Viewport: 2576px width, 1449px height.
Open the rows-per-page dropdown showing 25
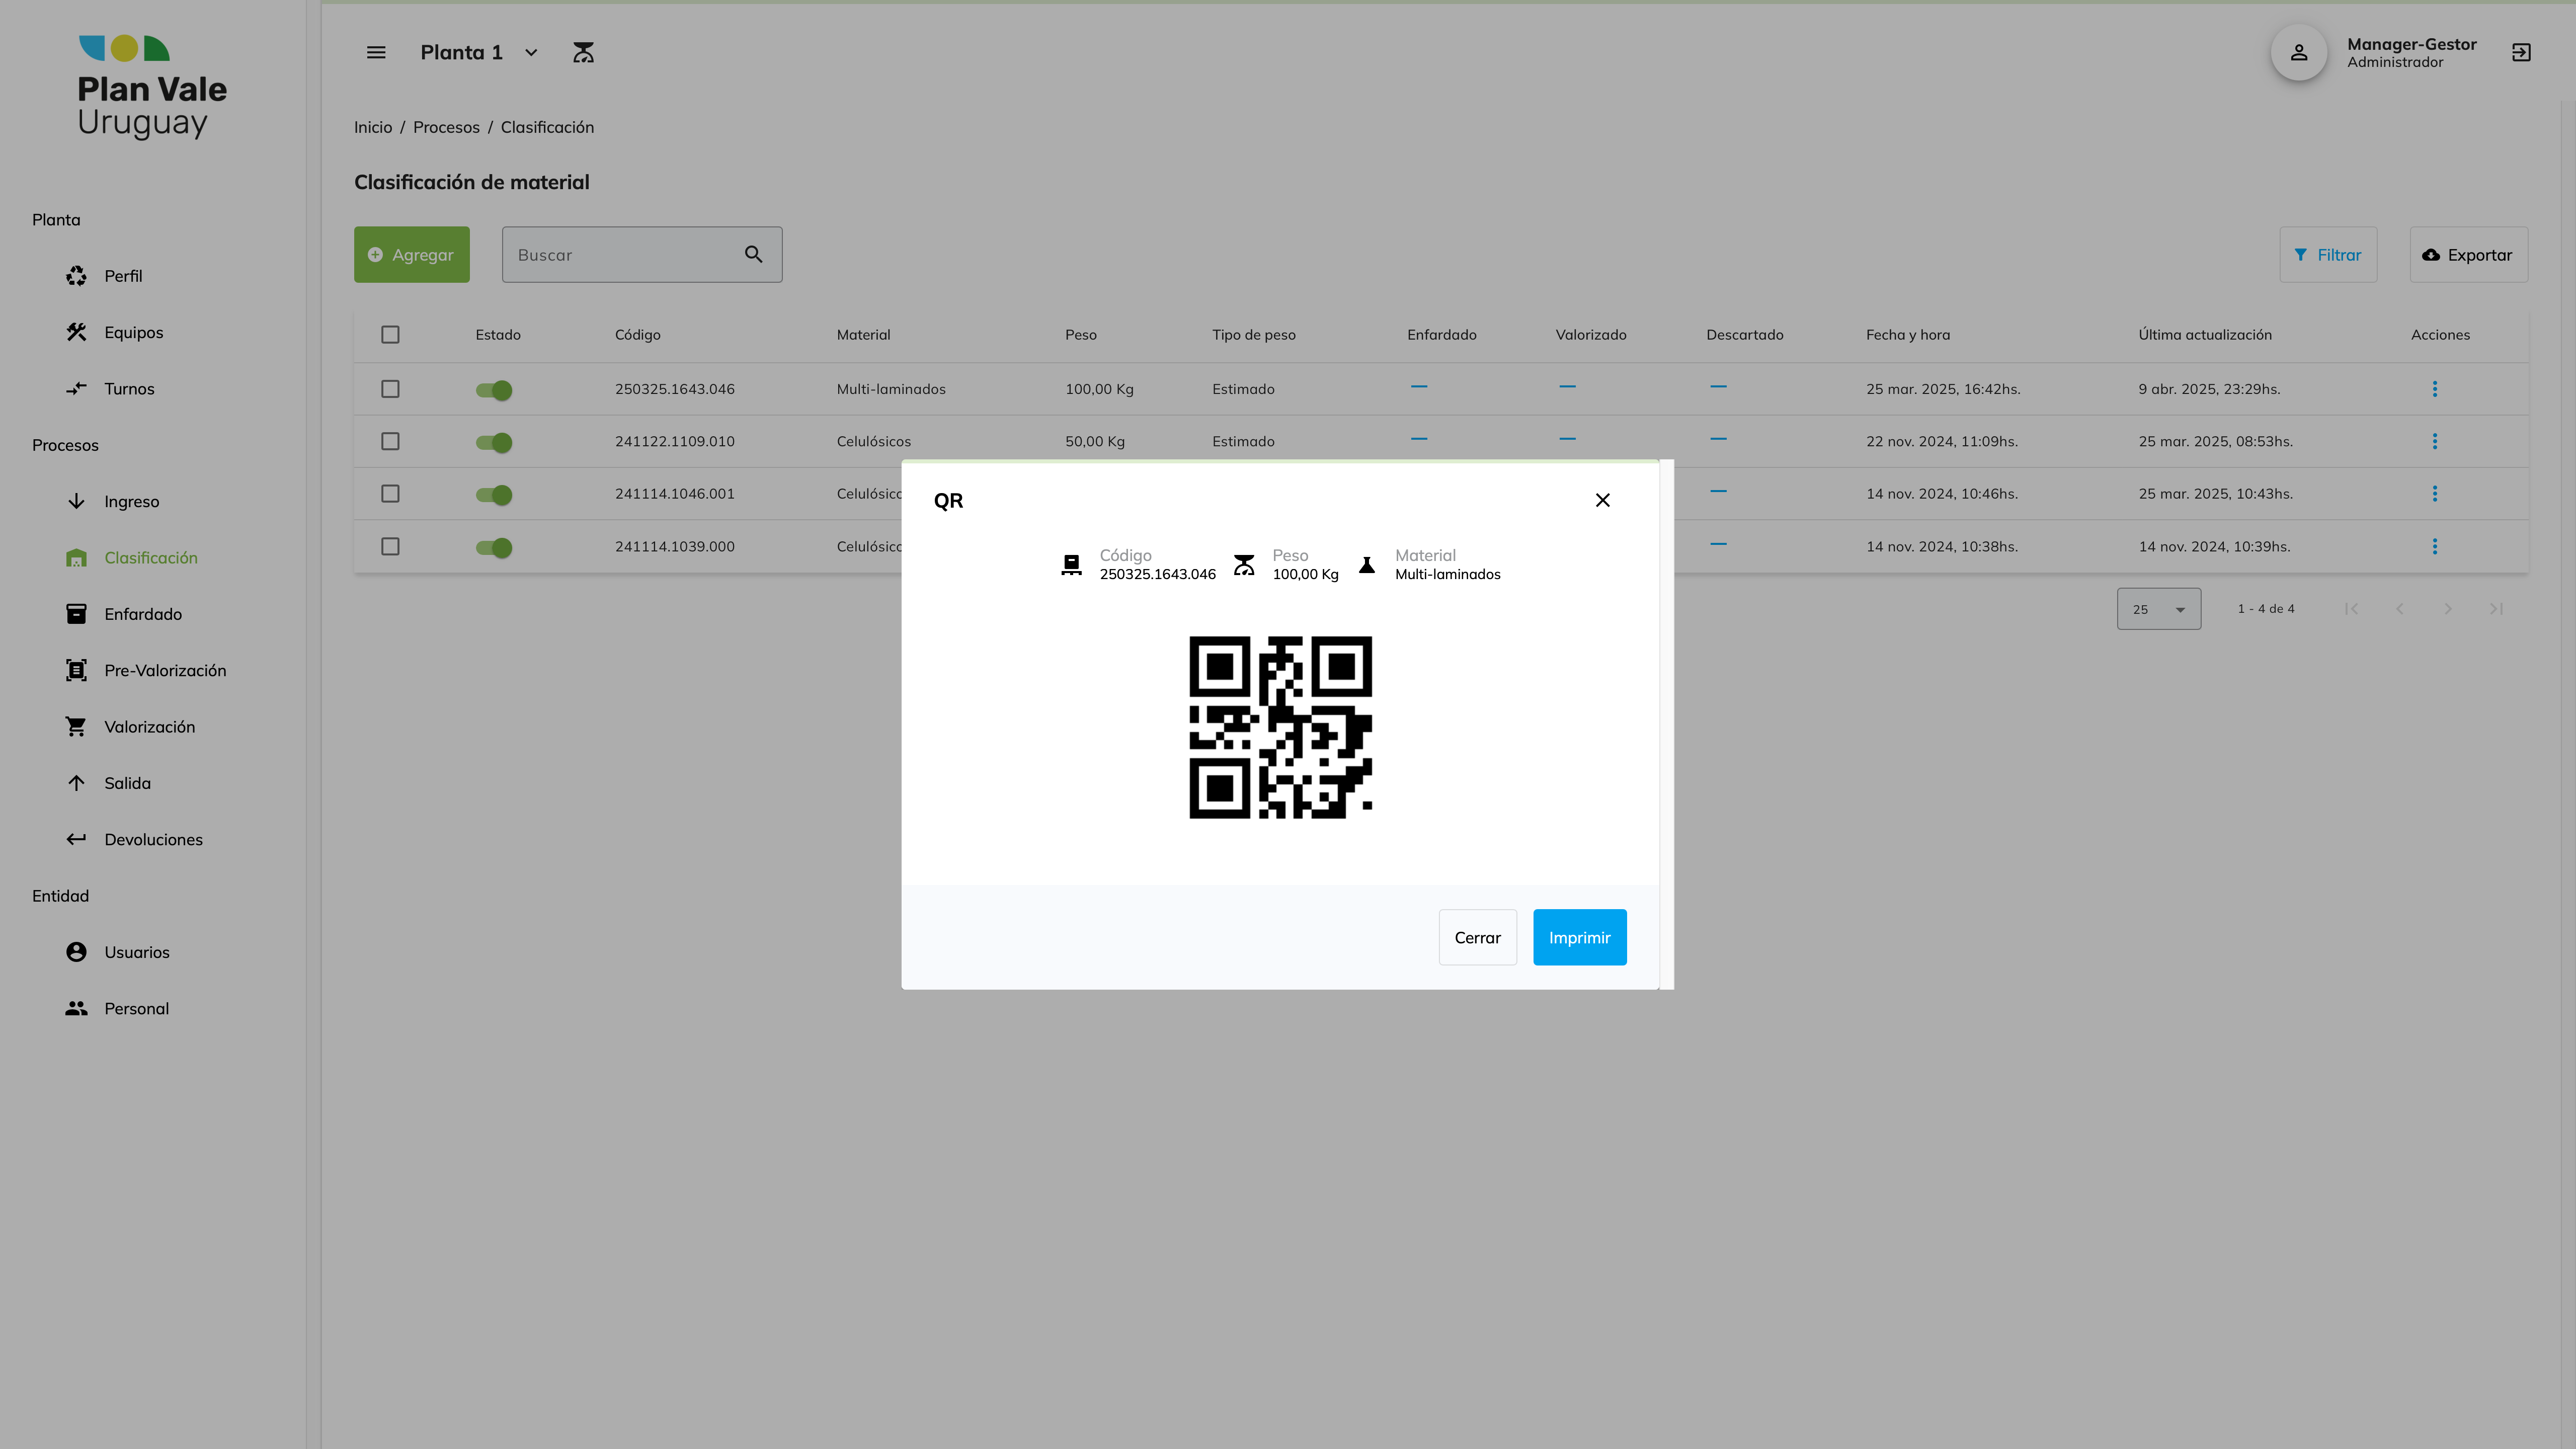pyautogui.click(x=2158, y=609)
